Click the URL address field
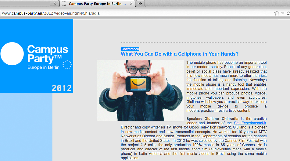This screenshot has height=161, width=290. 137,13
